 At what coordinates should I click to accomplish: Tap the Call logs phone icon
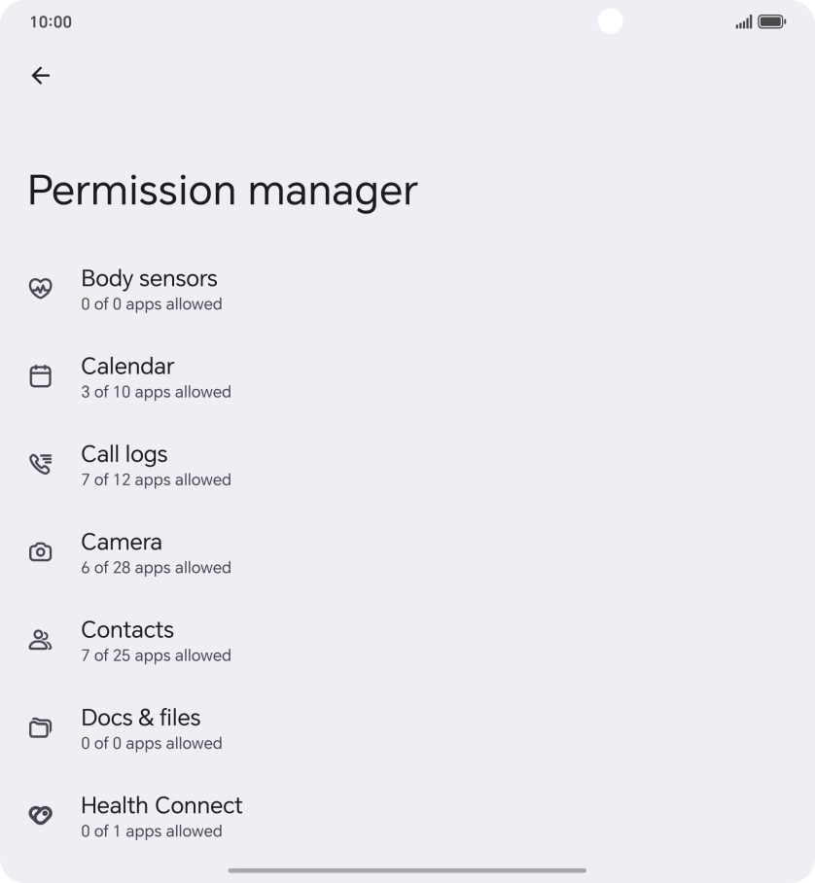pyautogui.click(x=40, y=464)
